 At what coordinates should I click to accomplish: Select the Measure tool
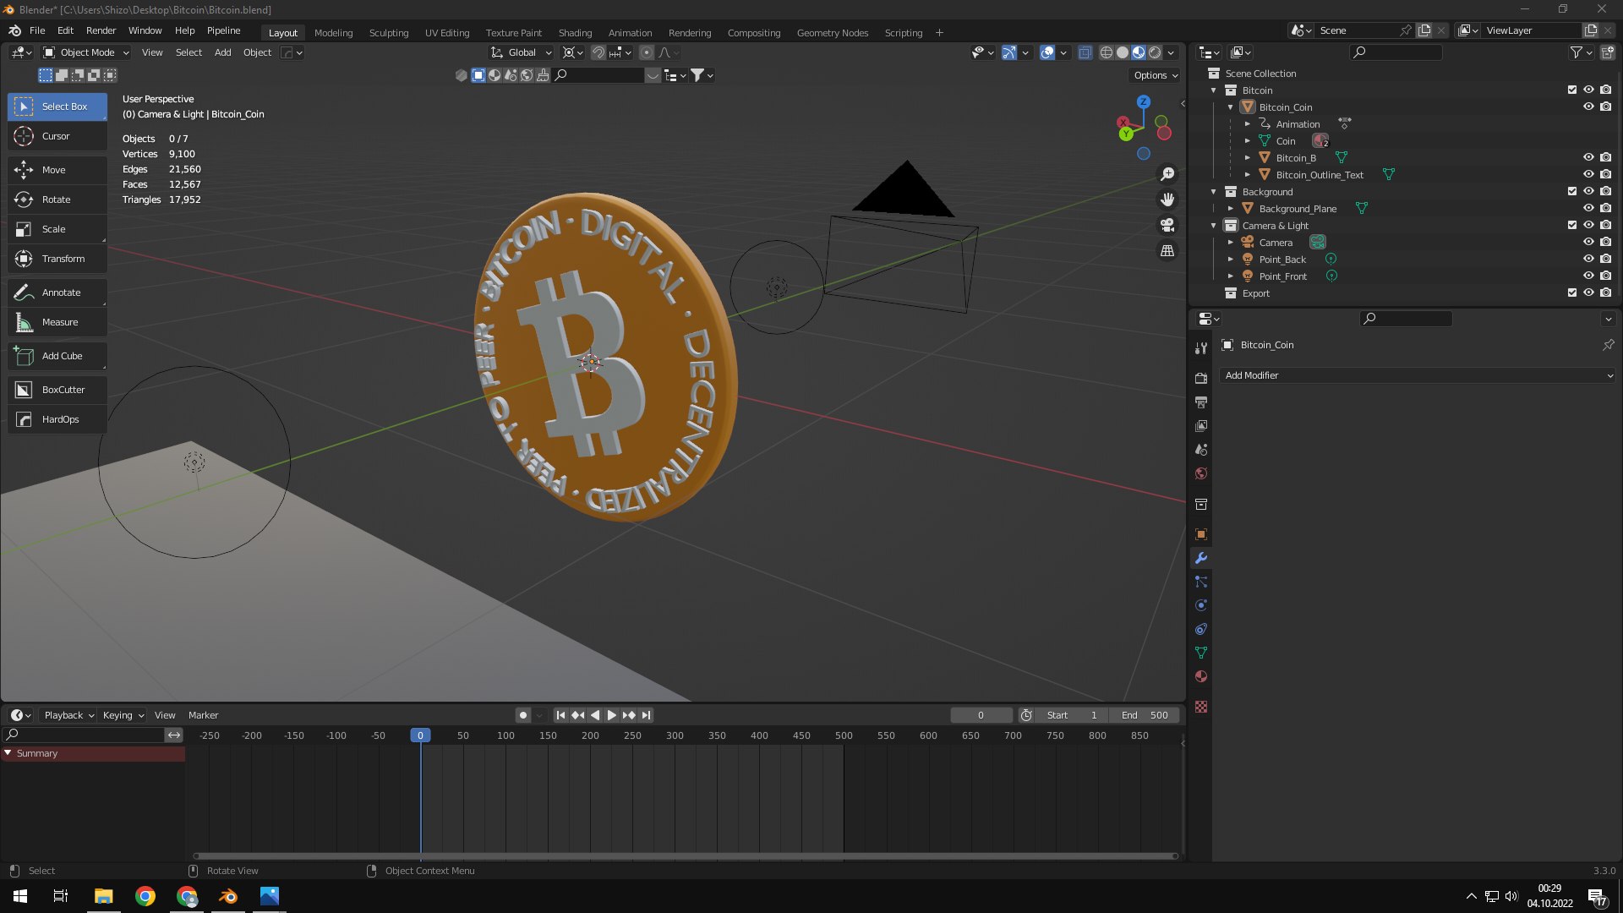click(x=57, y=322)
